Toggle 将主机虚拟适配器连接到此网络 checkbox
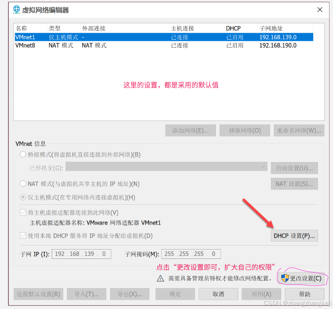Image resolution: width=333 pixels, height=309 pixels. coord(23,213)
